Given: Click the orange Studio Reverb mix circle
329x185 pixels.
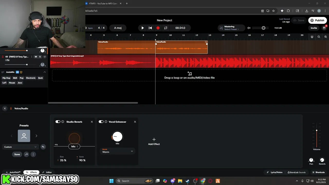Looking at the screenshot, I should tap(74, 139).
